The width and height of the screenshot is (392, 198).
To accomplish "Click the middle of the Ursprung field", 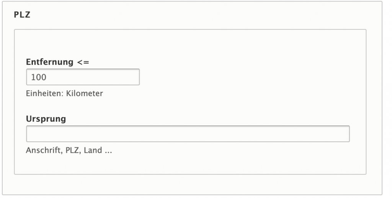I will pyautogui.click(x=188, y=134).
